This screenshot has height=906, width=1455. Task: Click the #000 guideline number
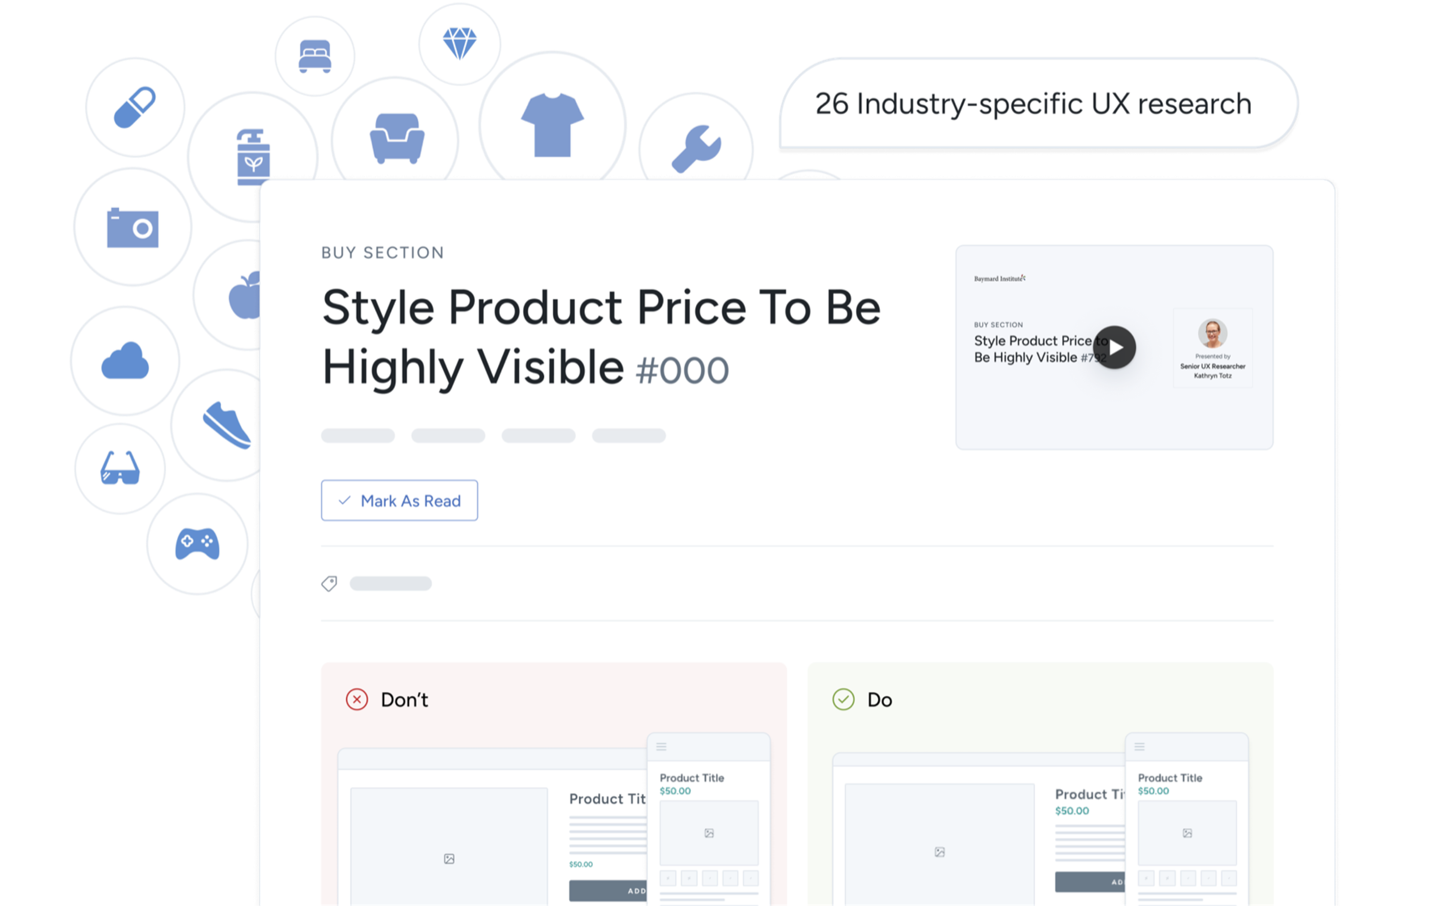coord(682,370)
